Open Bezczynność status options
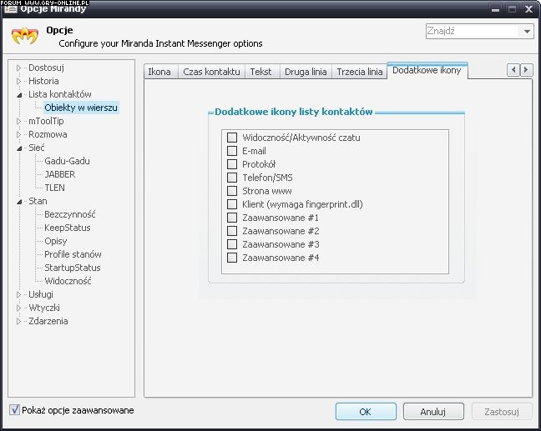541x431 pixels. click(69, 214)
